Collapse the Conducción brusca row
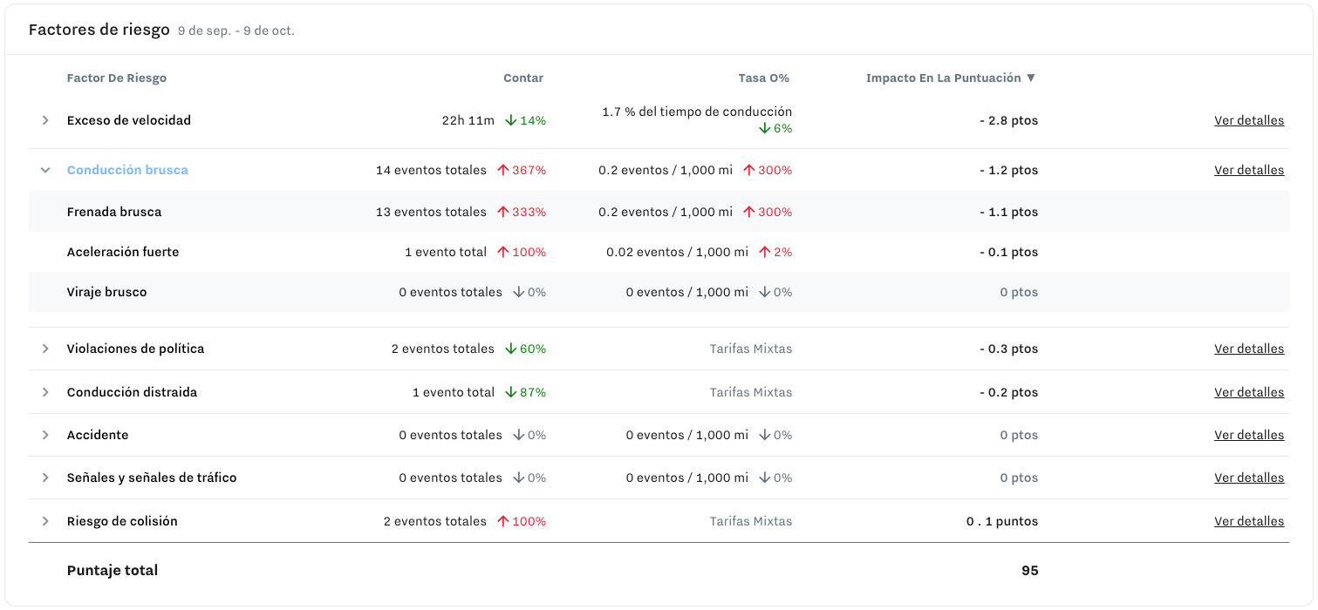This screenshot has height=610, width=1318. (45, 170)
